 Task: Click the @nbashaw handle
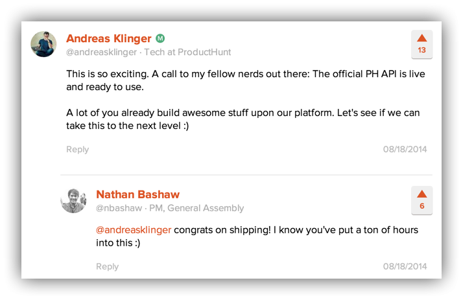point(118,209)
